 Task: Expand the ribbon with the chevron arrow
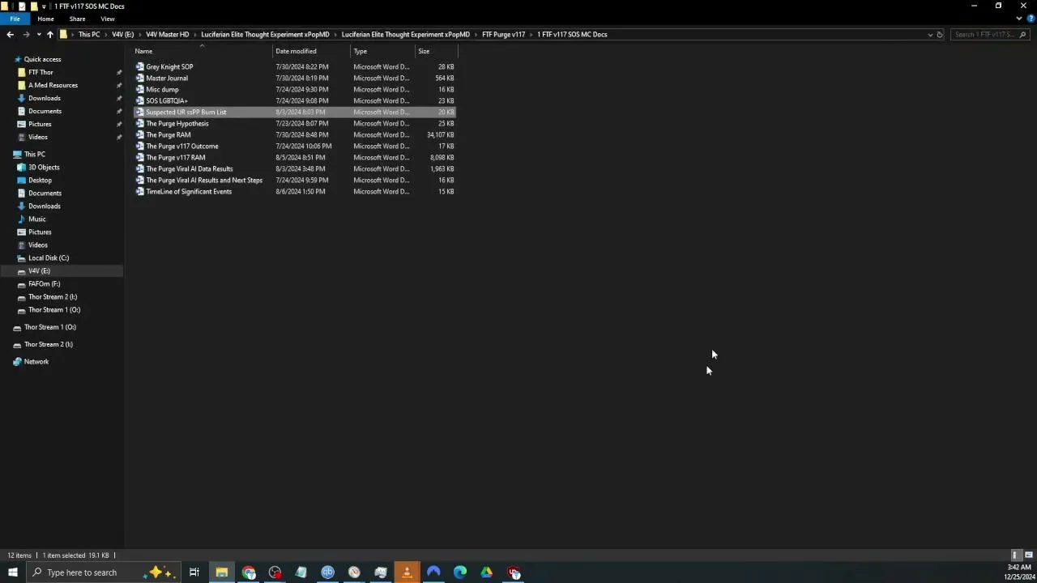pos(1018,19)
